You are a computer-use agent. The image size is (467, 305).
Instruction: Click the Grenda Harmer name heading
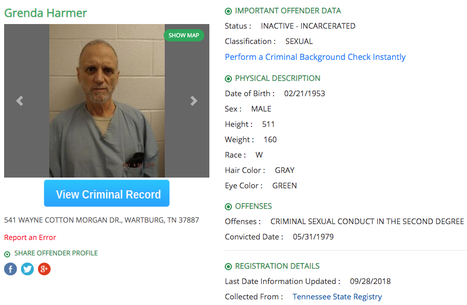46,13
